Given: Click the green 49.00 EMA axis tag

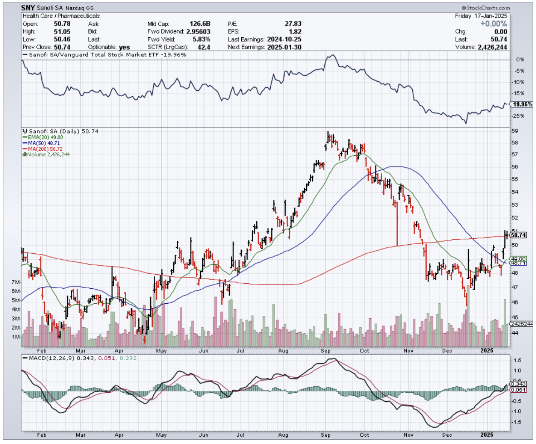Looking at the screenshot, I should coord(518,258).
